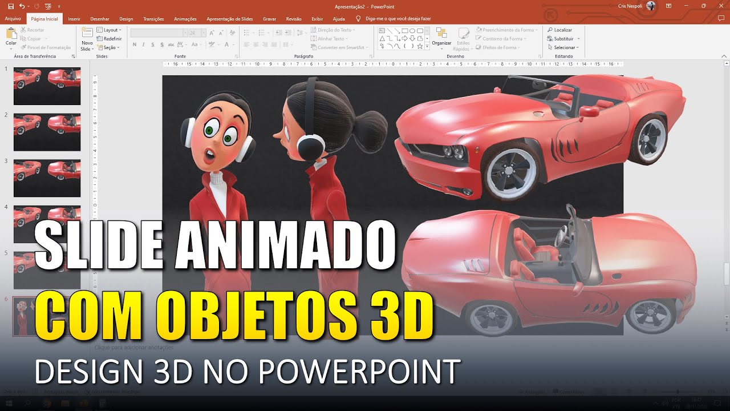Switch to Apresentação de Slides tab
The image size is (730, 411).
pyautogui.click(x=230, y=19)
